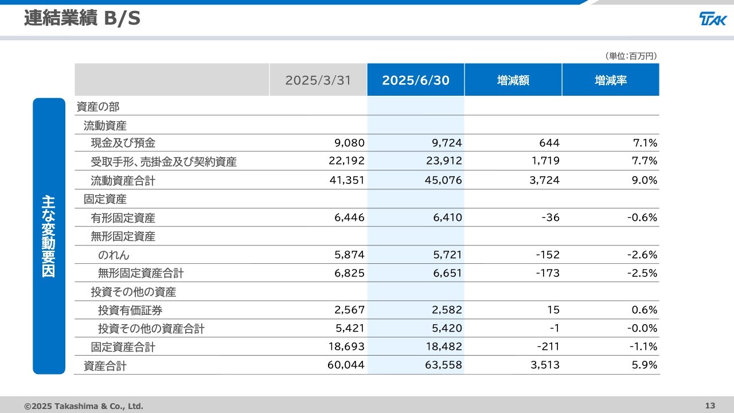Click the percentage -2.5%
Screen dimensions: 734x413
(642, 274)
